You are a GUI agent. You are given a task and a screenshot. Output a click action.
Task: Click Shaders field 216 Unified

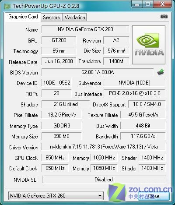click(x=66, y=104)
